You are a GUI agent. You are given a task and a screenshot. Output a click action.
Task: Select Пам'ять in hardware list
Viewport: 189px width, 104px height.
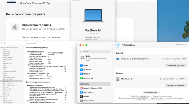coord(6,91)
